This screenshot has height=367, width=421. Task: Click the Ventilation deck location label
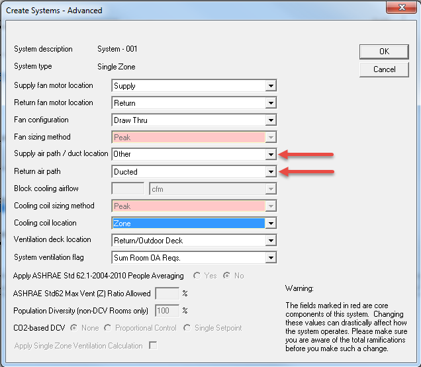tap(52, 239)
